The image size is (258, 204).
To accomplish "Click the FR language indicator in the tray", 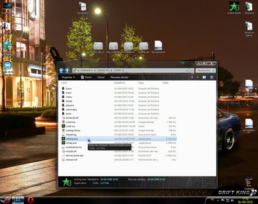I will pyautogui.click(x=212, y=200).
